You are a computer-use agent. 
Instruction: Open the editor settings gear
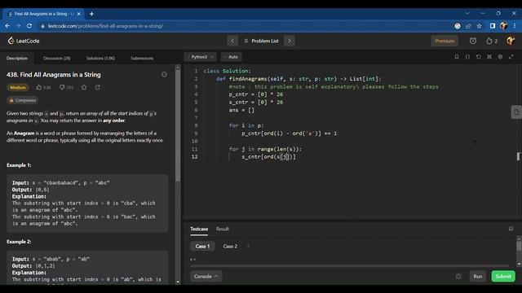tap(500, 57)
